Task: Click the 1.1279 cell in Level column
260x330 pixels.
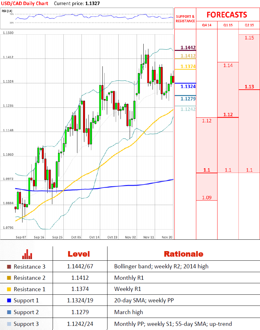Action: click(80, 312)
